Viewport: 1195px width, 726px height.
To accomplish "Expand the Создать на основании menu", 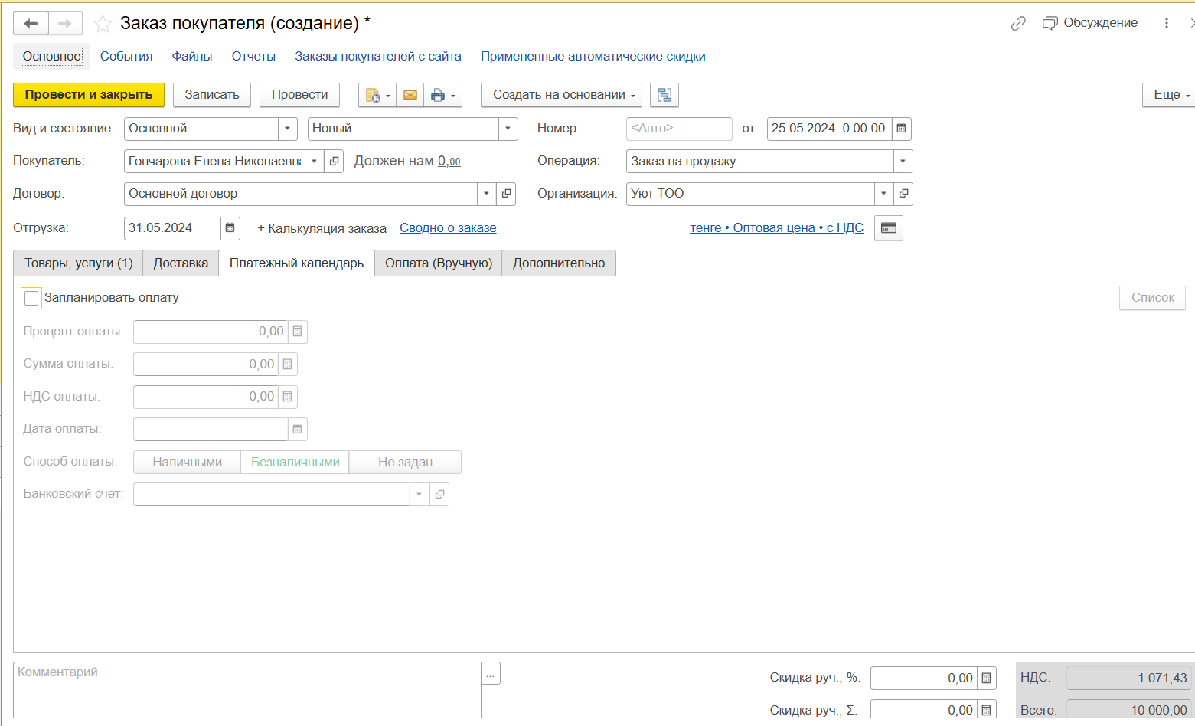I will pyautogui.click(x=563, y=95).
